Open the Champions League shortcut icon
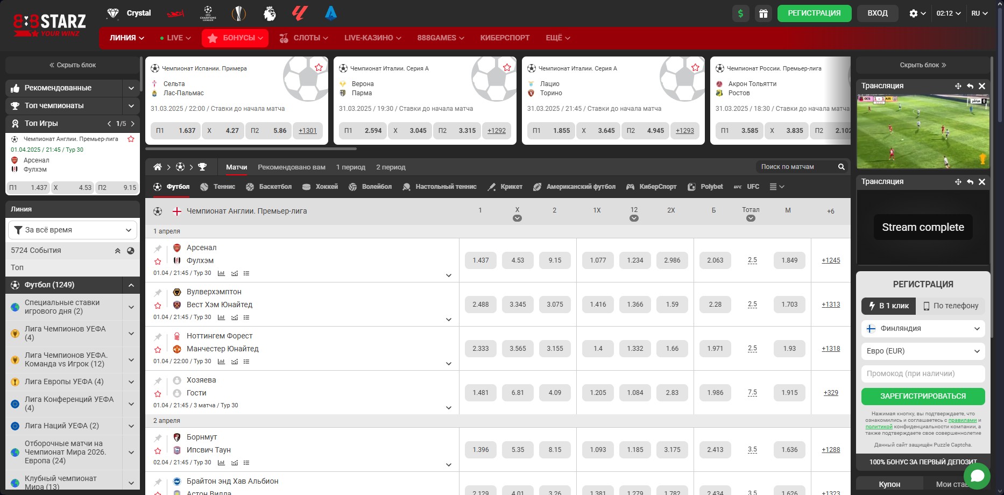The width and height of the screenshot is (1004, 495). pos(208,13)
